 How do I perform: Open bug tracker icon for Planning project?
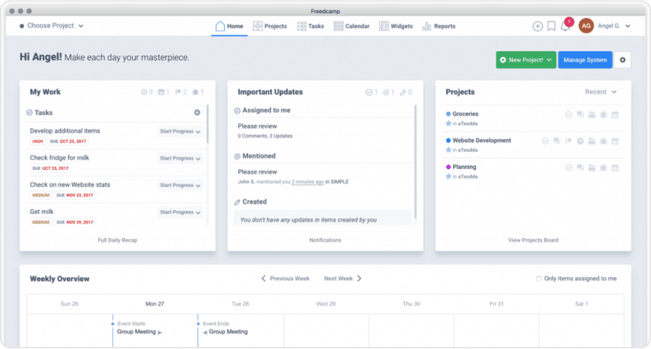pyautogui.click(x=603, y=167)
